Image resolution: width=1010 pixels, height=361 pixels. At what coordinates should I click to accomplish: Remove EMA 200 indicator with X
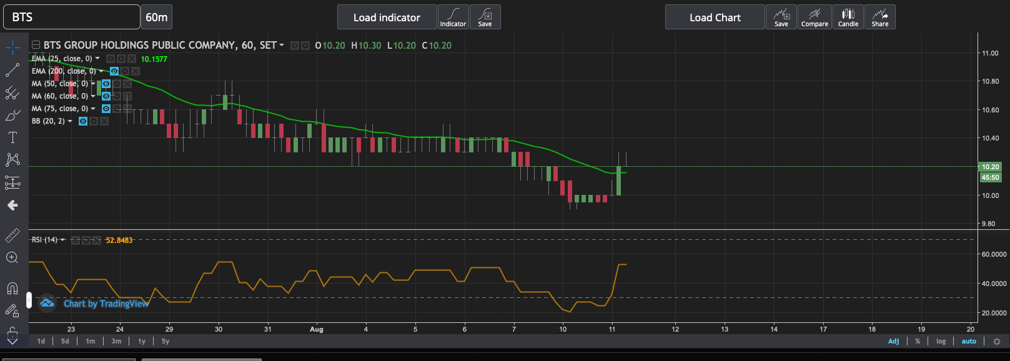136,71
